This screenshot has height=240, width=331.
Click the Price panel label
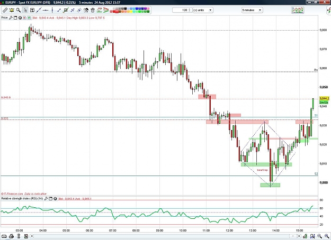tap(4, 17)
